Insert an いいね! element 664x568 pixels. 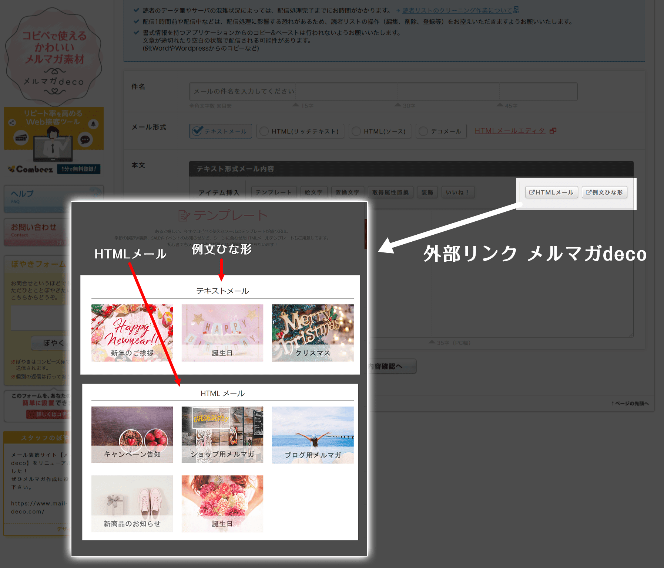[x=458, y=192]
